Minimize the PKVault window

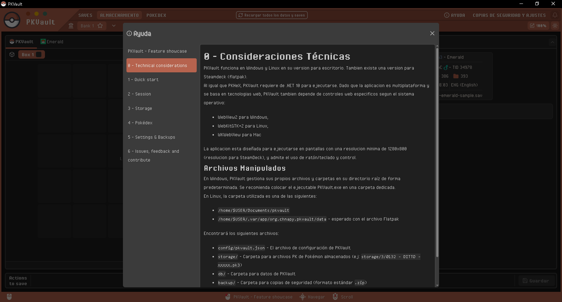coord(521,4)
